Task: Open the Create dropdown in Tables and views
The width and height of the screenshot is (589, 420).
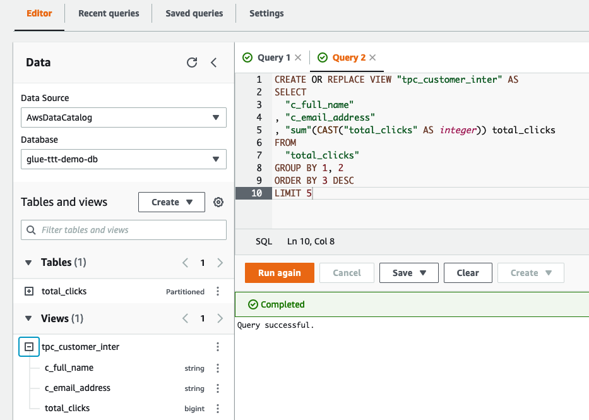Action: 172,202
